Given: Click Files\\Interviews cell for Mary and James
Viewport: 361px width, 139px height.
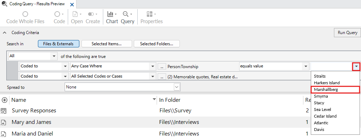Looking at the screenshot, I should pyautogui.click(x=179, y=122).
